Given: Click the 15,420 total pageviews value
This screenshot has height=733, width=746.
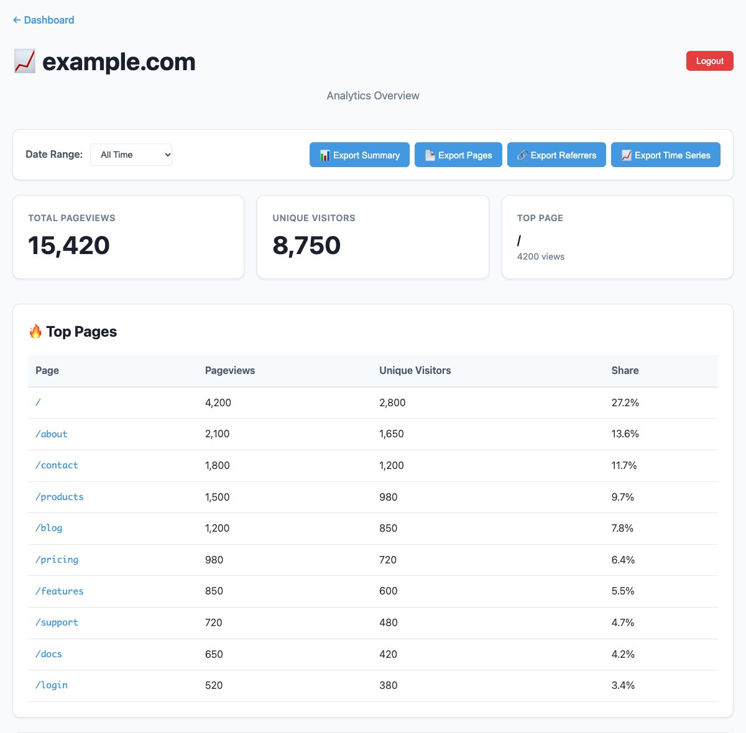Looking at the screenshot, I should [x=69, y=245].
